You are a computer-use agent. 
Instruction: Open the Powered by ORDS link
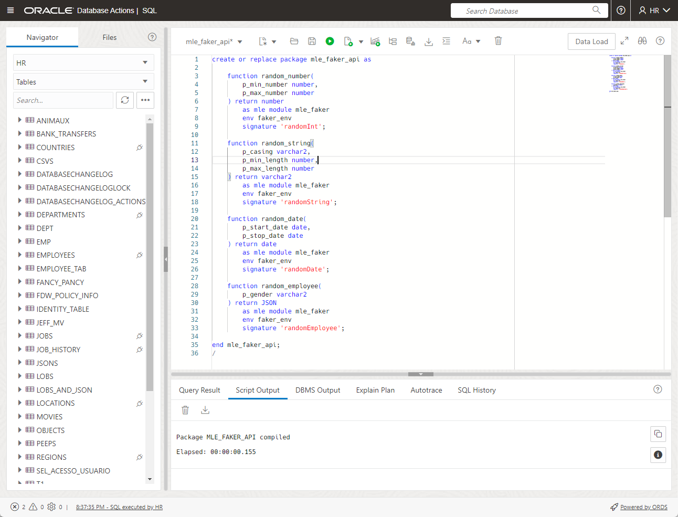pyautogui.click(x=644, y=507)
